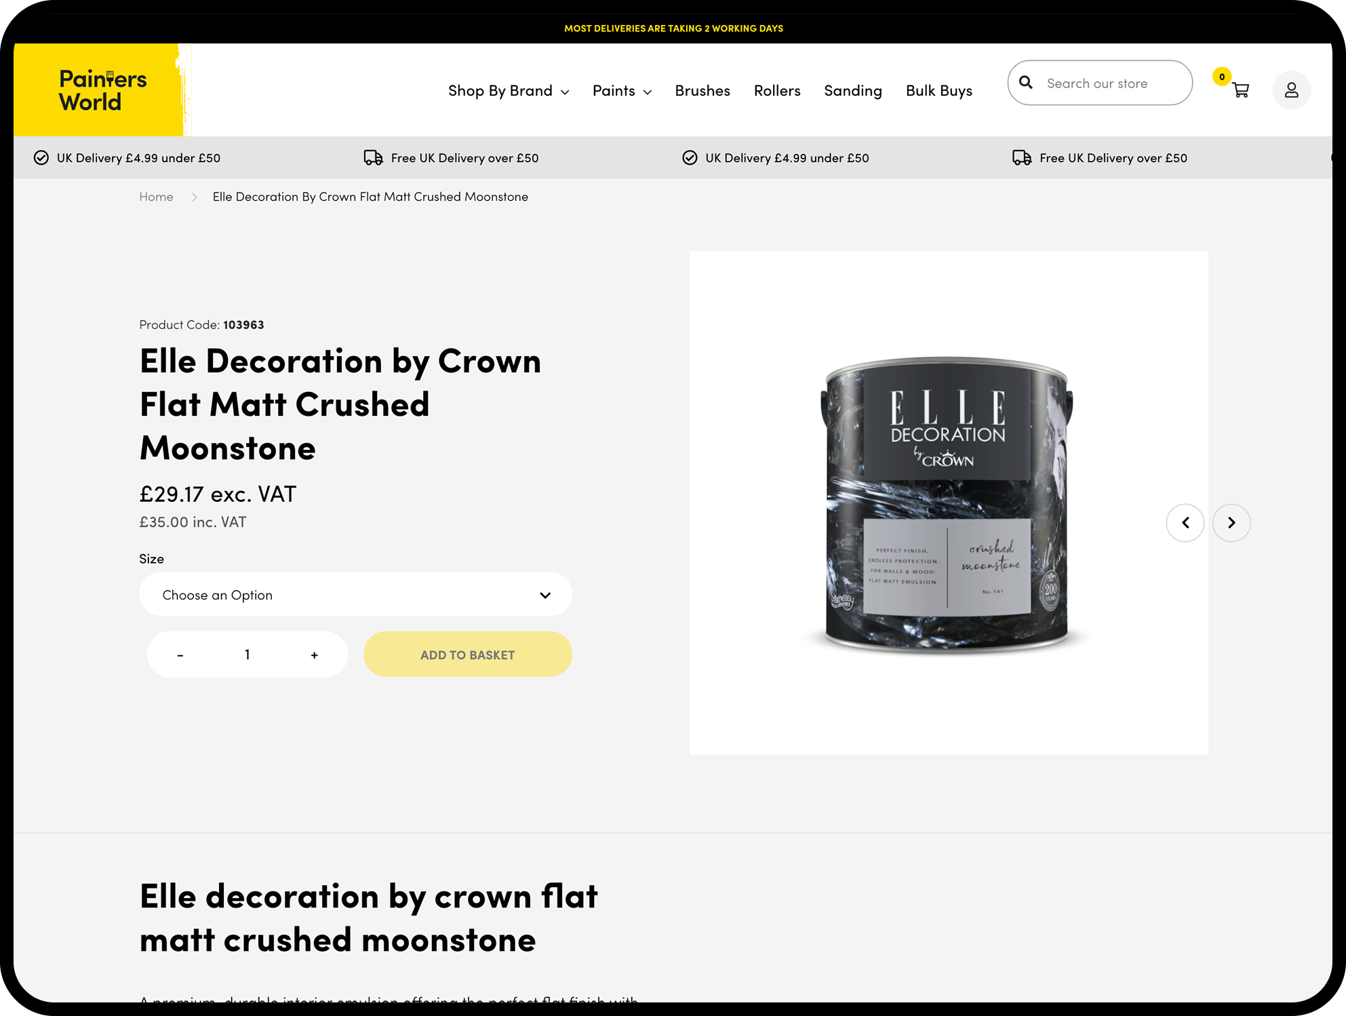Open the Brushes menu item
The width and height of the screenshot is (1346, 1016).
[702, 91]
